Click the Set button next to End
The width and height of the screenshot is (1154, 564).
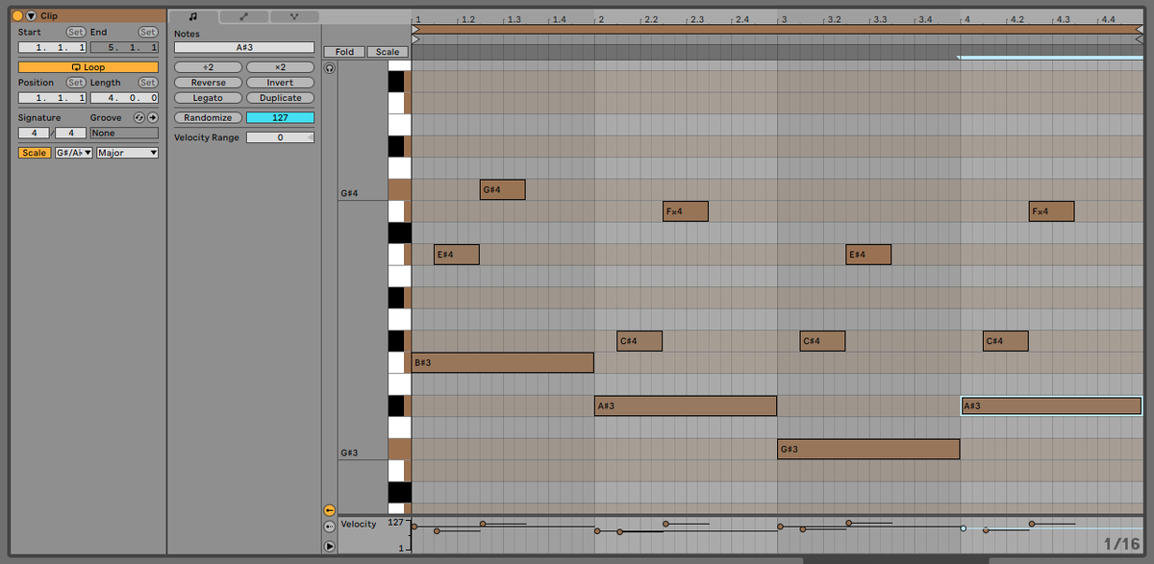(148, 32)
